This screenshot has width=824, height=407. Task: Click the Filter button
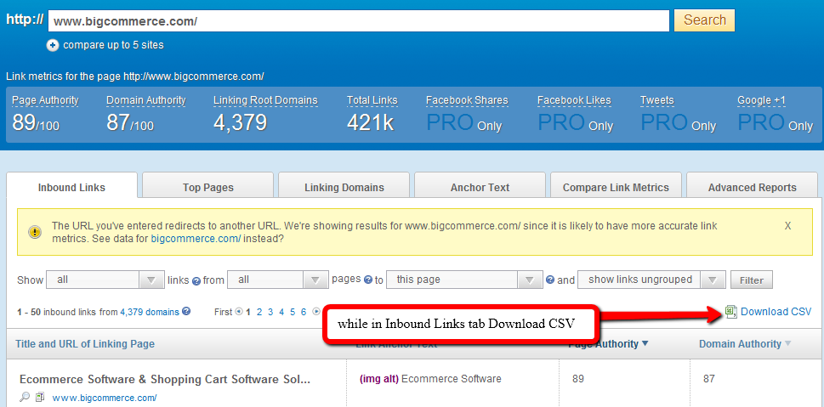(x=752, y=280)
